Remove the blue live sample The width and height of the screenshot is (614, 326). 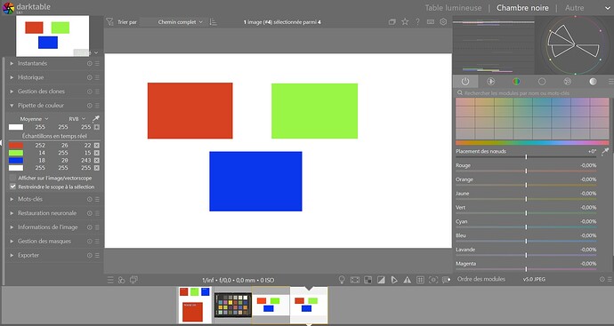tap(97, 160)
